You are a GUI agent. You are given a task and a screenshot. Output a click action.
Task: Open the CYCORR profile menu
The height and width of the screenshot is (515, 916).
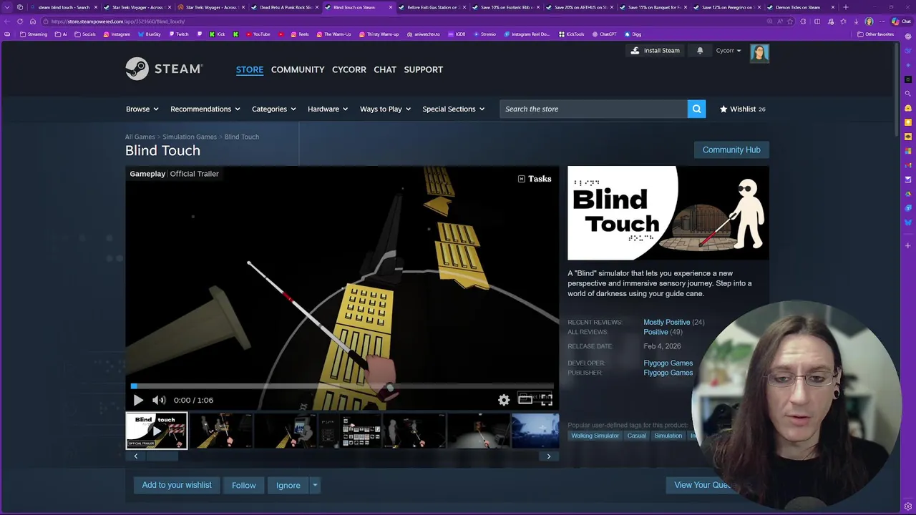tap(349, 69)
